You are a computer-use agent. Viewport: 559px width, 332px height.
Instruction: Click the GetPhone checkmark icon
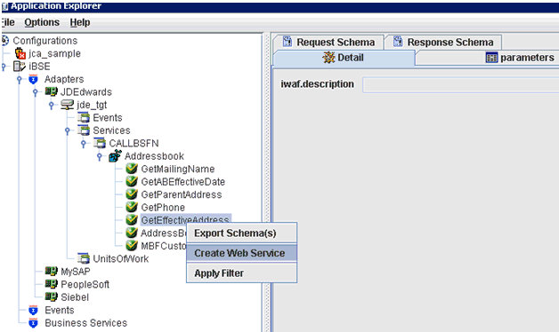coord(132,207)
